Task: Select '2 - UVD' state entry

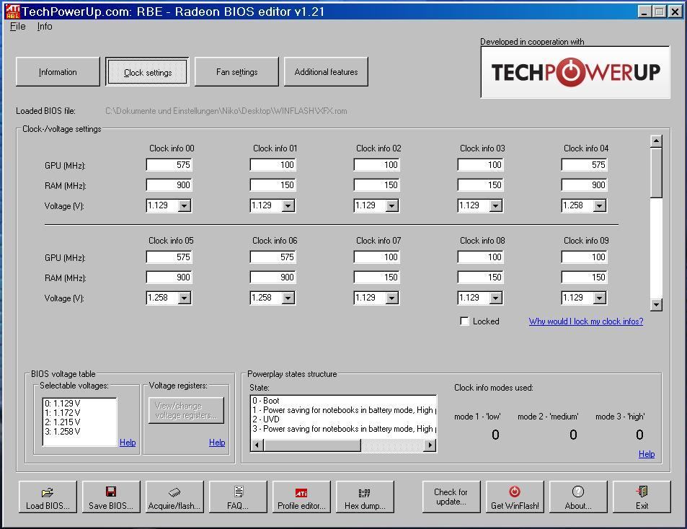Action: (x=266, y=419)
